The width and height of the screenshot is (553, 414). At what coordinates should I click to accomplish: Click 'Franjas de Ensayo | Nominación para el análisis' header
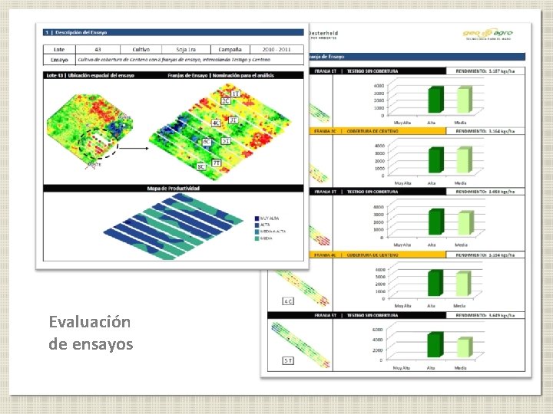click(220, 75)
